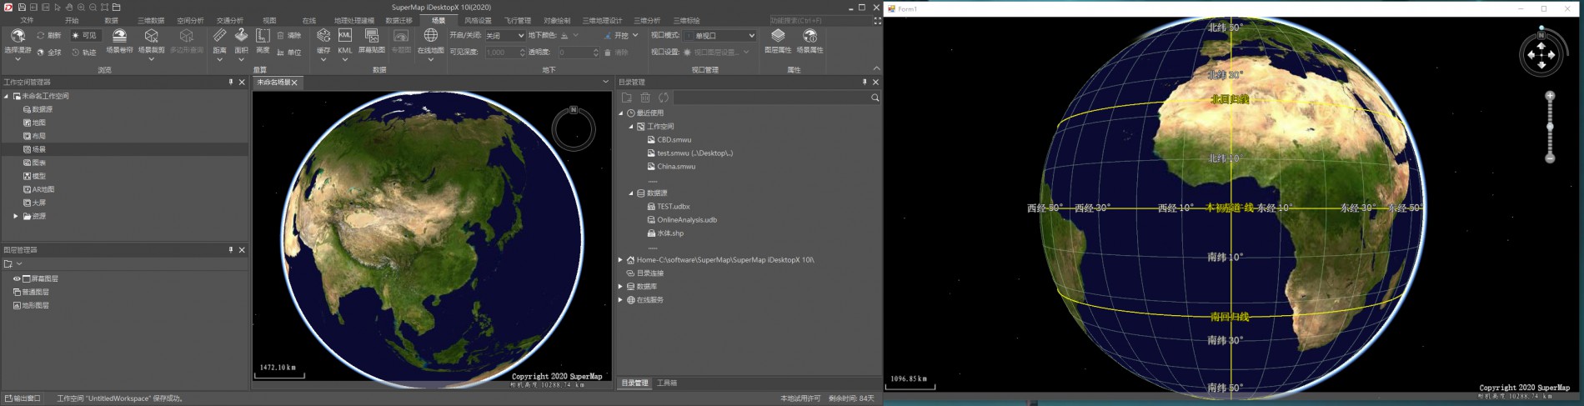Pin the 工作空间管理器 panel
Screen dimensions: 1584x406
(231, 83)
